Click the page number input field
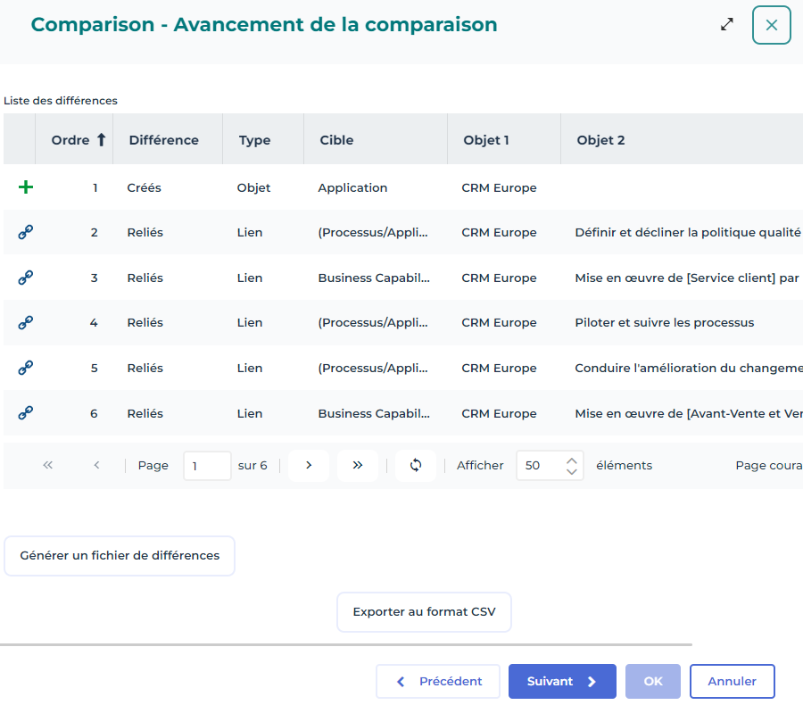 [x=207, y=465]
